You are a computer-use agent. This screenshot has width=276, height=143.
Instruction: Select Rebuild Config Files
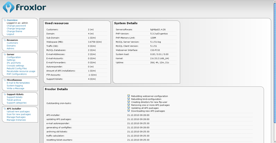(17, 69)
